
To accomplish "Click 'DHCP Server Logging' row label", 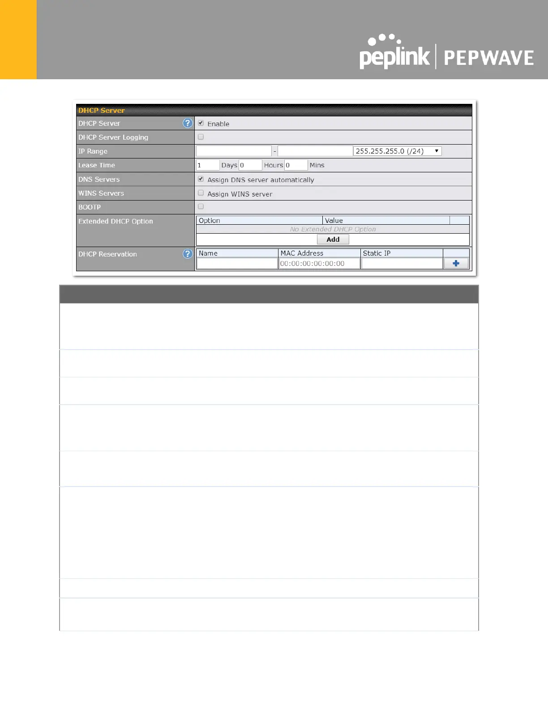I will point(113,137).
